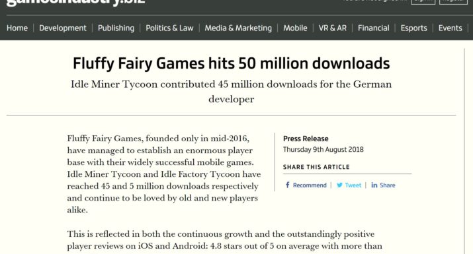Click the date 'Thursday 9th August 2018'
This screenshot has width=473, height=254.
(x=323, y=150)
